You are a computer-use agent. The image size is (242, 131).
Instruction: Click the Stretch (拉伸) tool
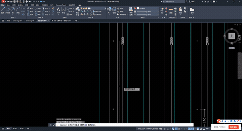point(30,14)
